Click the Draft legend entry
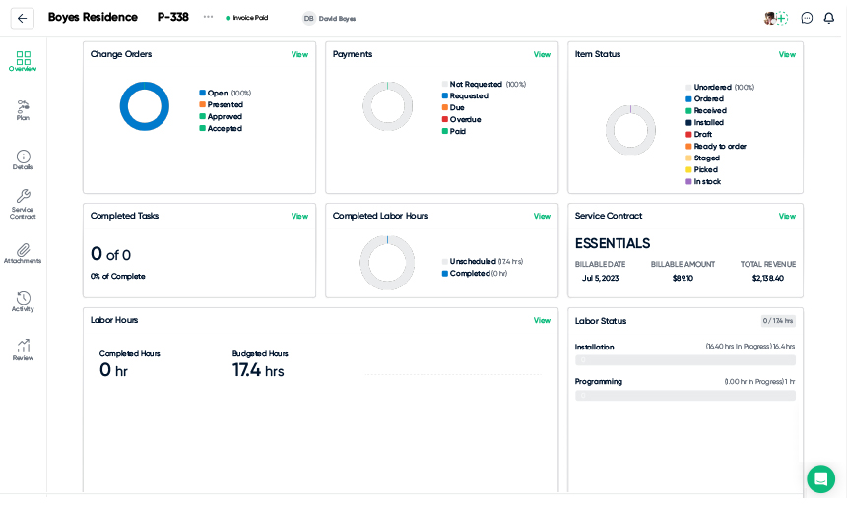The image size is (847, 507). (699, 135)
